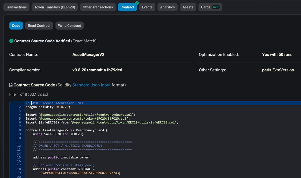Click the source code file icon
Viewport: 301px width, 178px height.
point(11,85)
